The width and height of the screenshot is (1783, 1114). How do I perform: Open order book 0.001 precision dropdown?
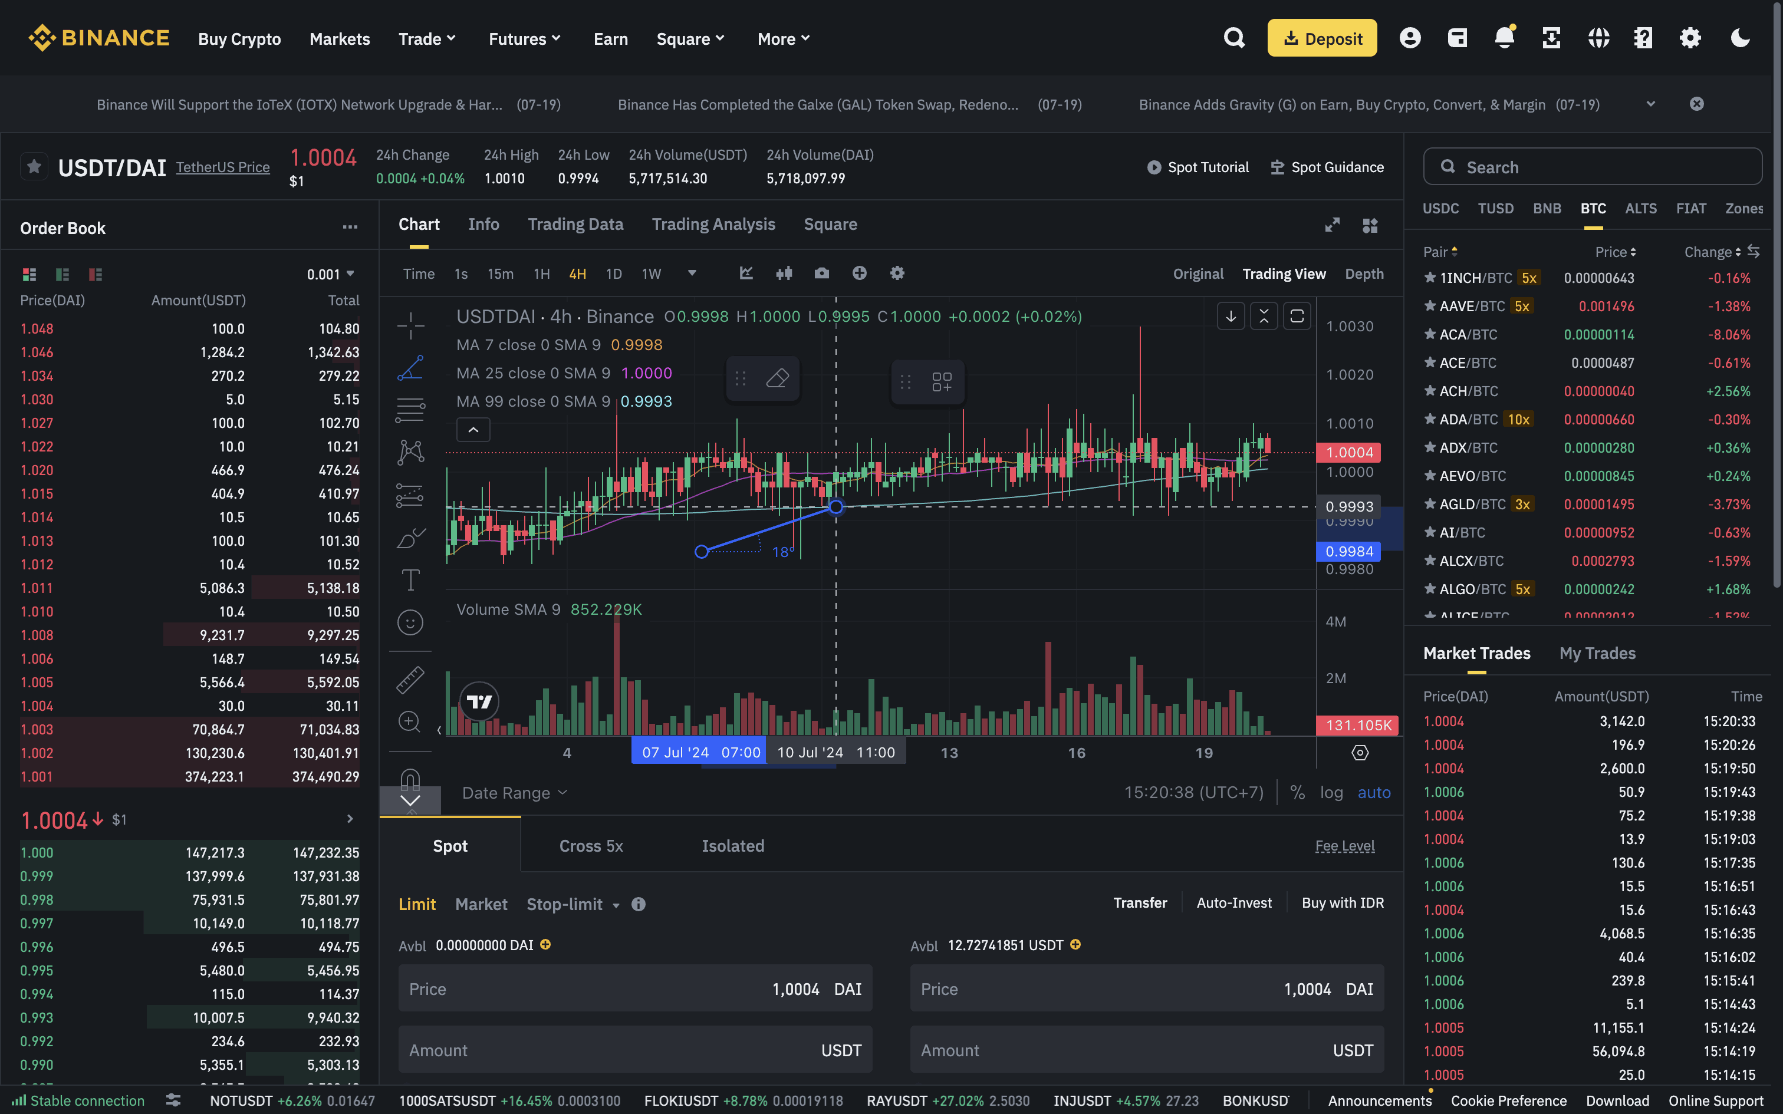point(331,274)
